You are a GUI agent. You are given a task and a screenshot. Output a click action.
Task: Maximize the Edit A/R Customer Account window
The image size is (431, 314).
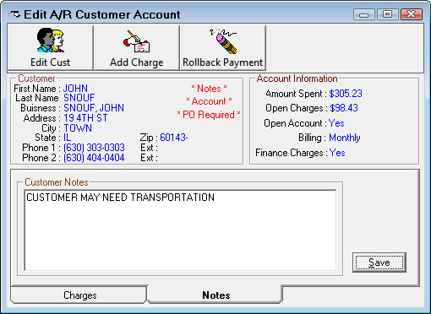tap(388, 14)
